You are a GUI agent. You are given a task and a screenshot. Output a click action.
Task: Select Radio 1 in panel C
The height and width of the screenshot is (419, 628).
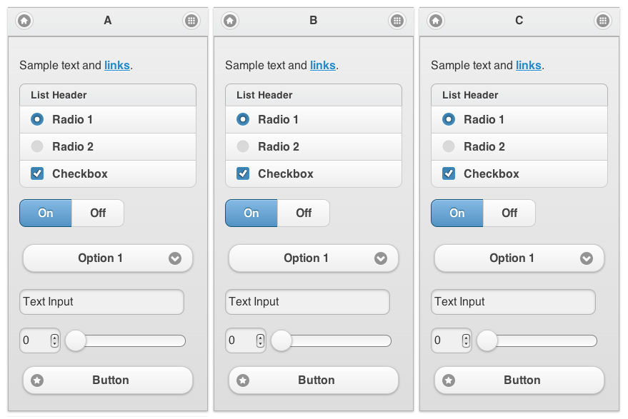pyautogui.click(x=519, y=120)
